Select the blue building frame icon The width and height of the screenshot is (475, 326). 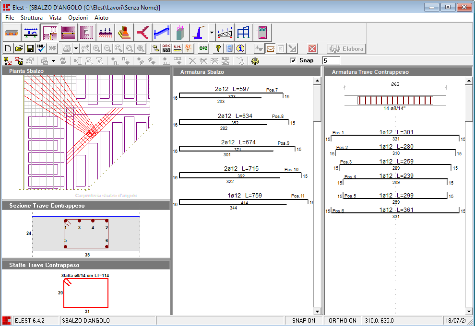[x=243, y=33]
